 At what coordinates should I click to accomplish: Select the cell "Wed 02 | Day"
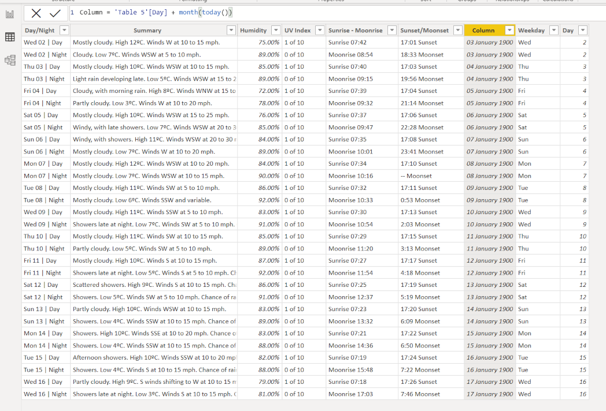(x=46, y=43)
